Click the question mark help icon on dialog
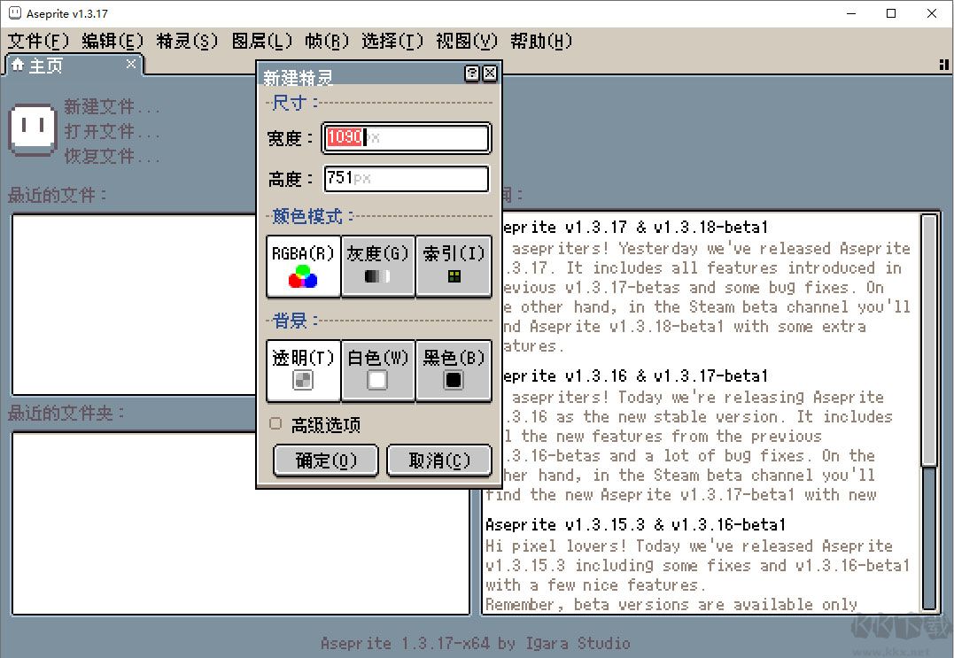 point(471,74)
